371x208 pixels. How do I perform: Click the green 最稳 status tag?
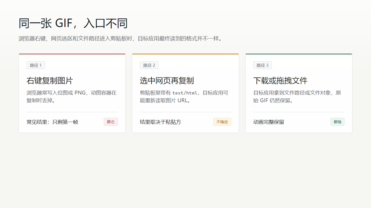[x=338, y=122]
